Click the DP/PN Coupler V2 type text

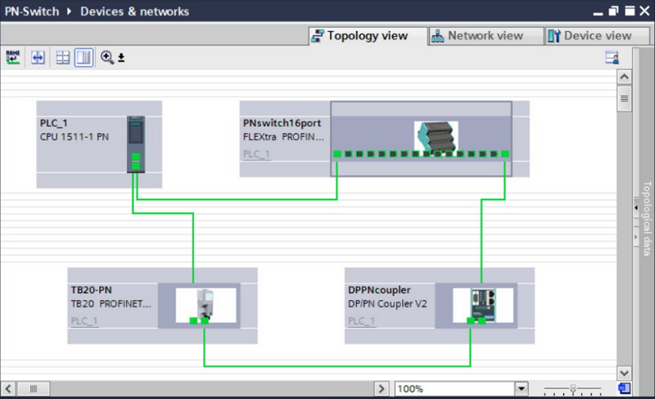(387, 304)
